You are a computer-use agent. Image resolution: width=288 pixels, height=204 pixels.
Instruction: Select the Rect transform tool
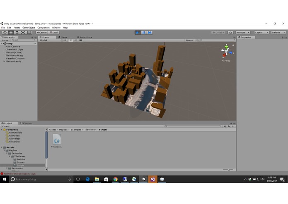(29, 32)
